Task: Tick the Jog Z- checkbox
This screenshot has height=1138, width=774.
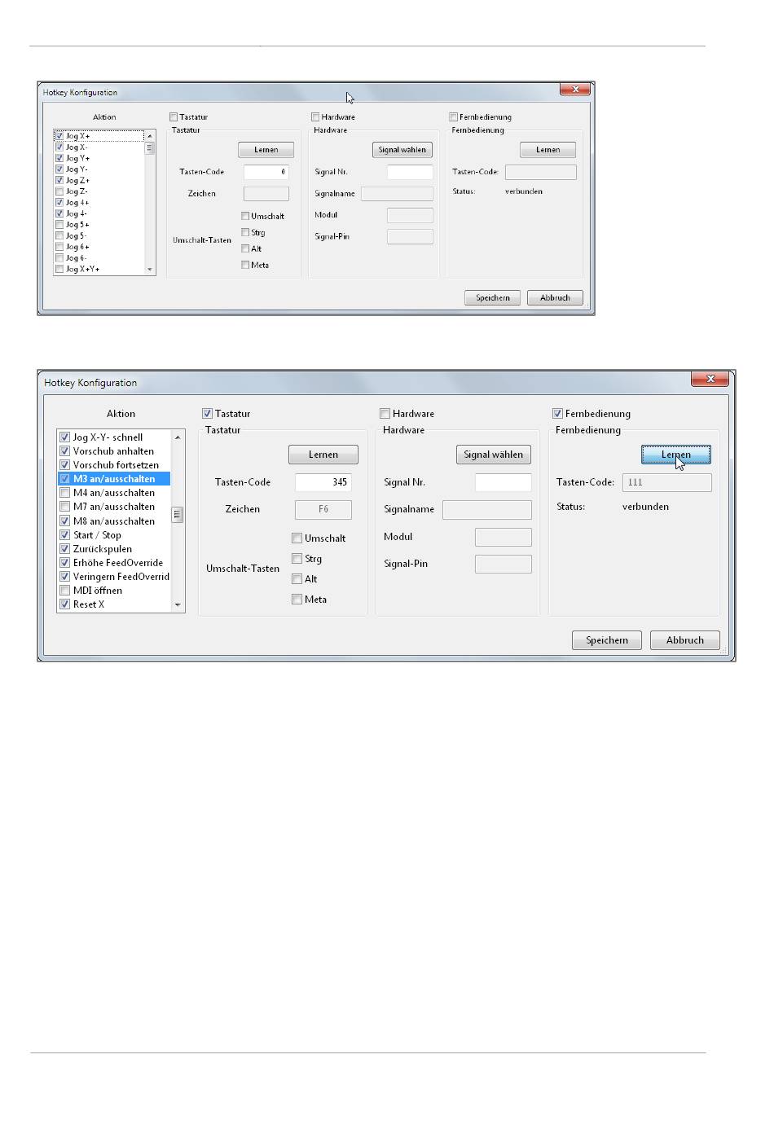Action: click(59, 191)
